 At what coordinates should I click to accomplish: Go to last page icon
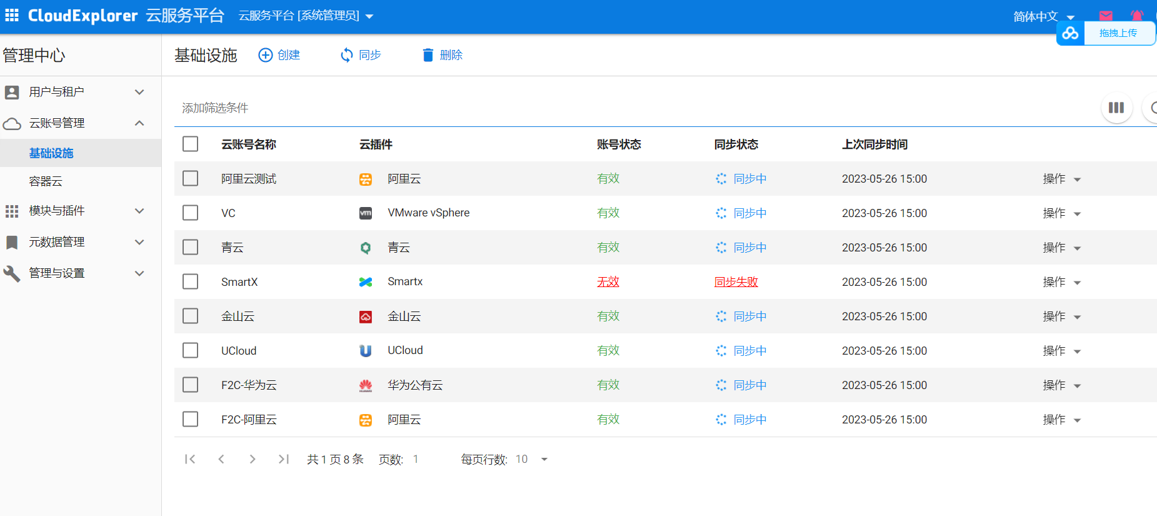284,459
